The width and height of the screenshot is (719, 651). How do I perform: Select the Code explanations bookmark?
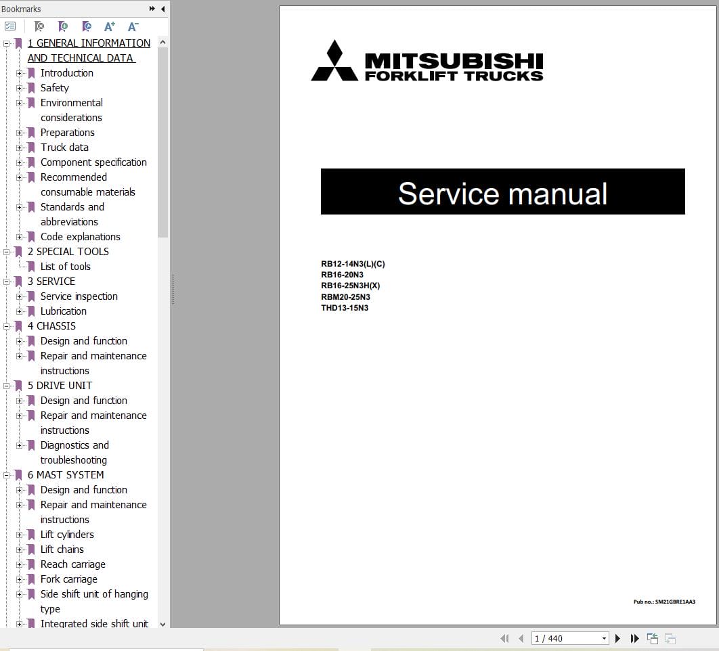click(x=81, y=237)
